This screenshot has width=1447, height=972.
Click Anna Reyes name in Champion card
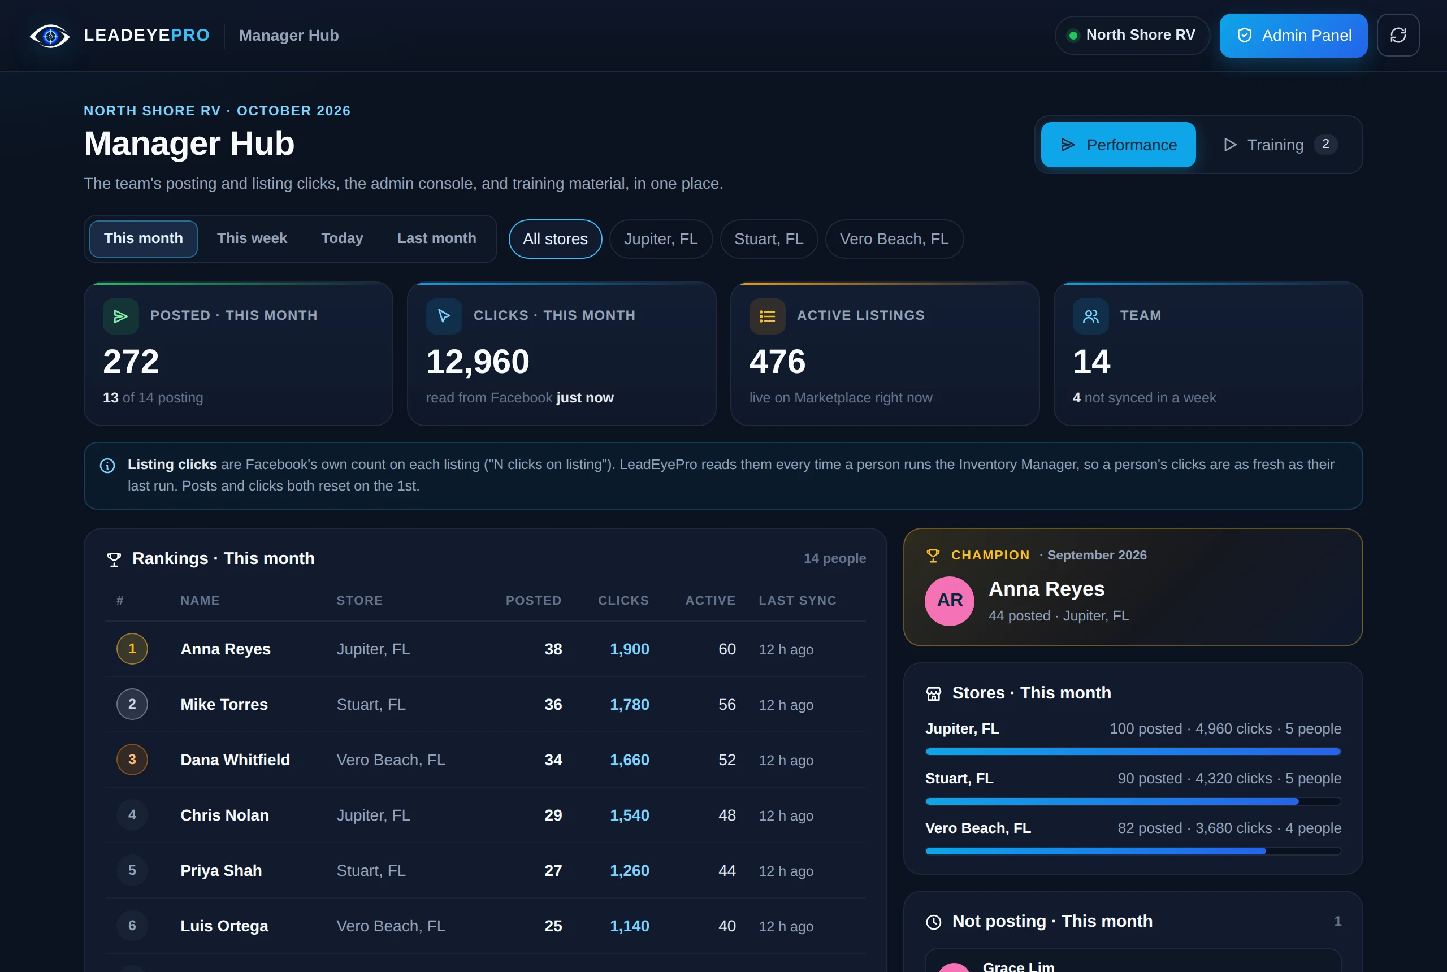coord(1046,589)
